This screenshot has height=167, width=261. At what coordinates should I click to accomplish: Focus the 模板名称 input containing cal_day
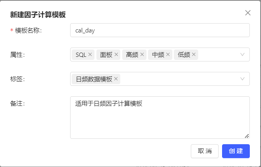(160, 30)
